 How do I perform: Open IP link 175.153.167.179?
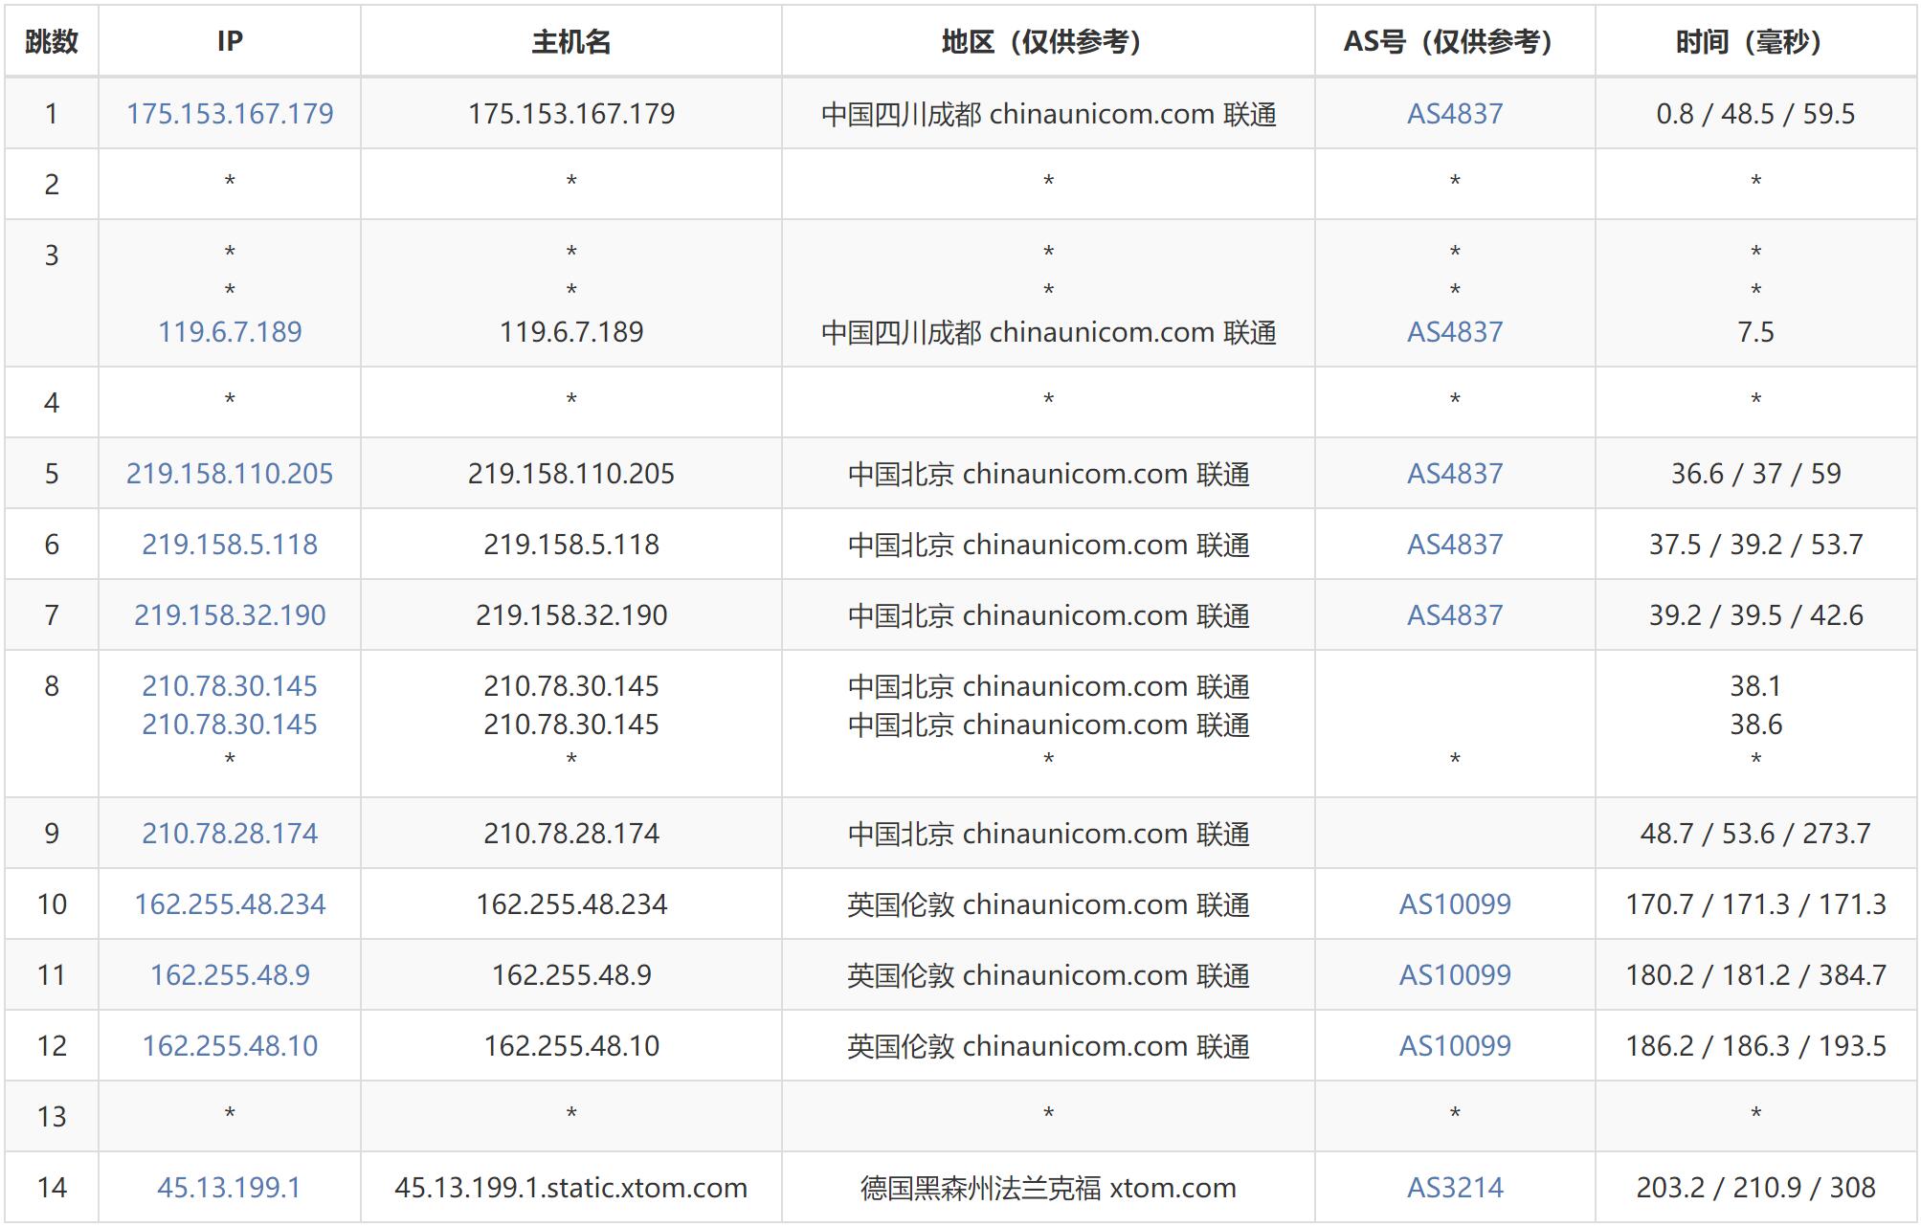coord(230,114)
